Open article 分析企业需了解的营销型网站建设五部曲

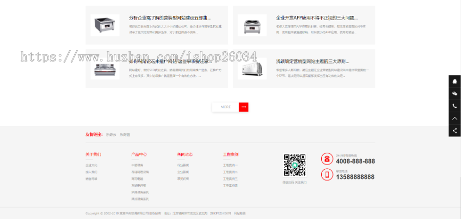(170, 18)
